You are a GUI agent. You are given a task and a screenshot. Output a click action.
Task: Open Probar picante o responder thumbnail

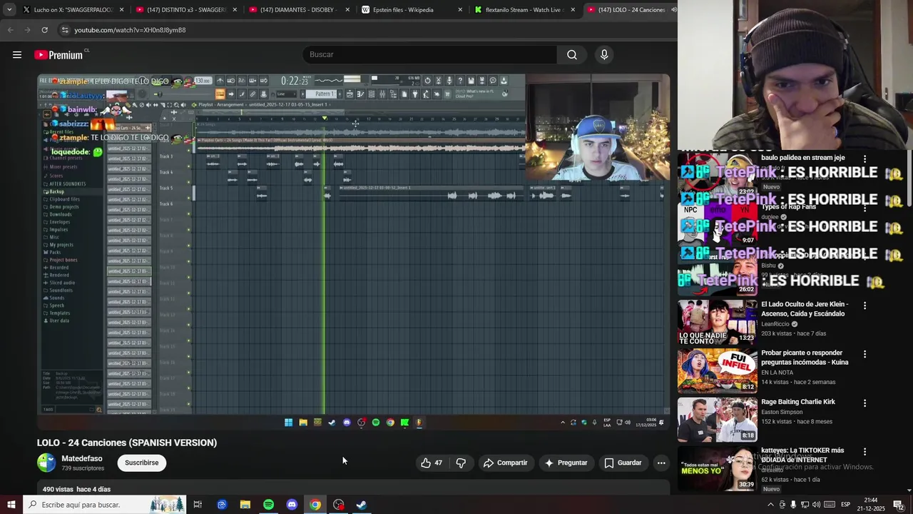pos(717,371)
